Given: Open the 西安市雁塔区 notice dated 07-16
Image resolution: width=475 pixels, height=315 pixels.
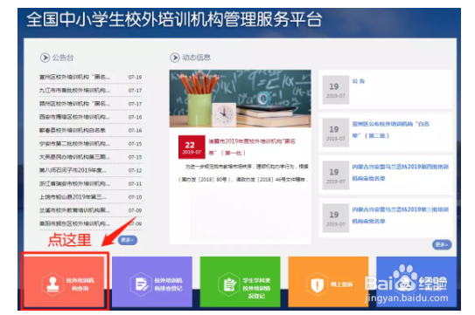Looking at the screenshot, I should click(90, 117).
